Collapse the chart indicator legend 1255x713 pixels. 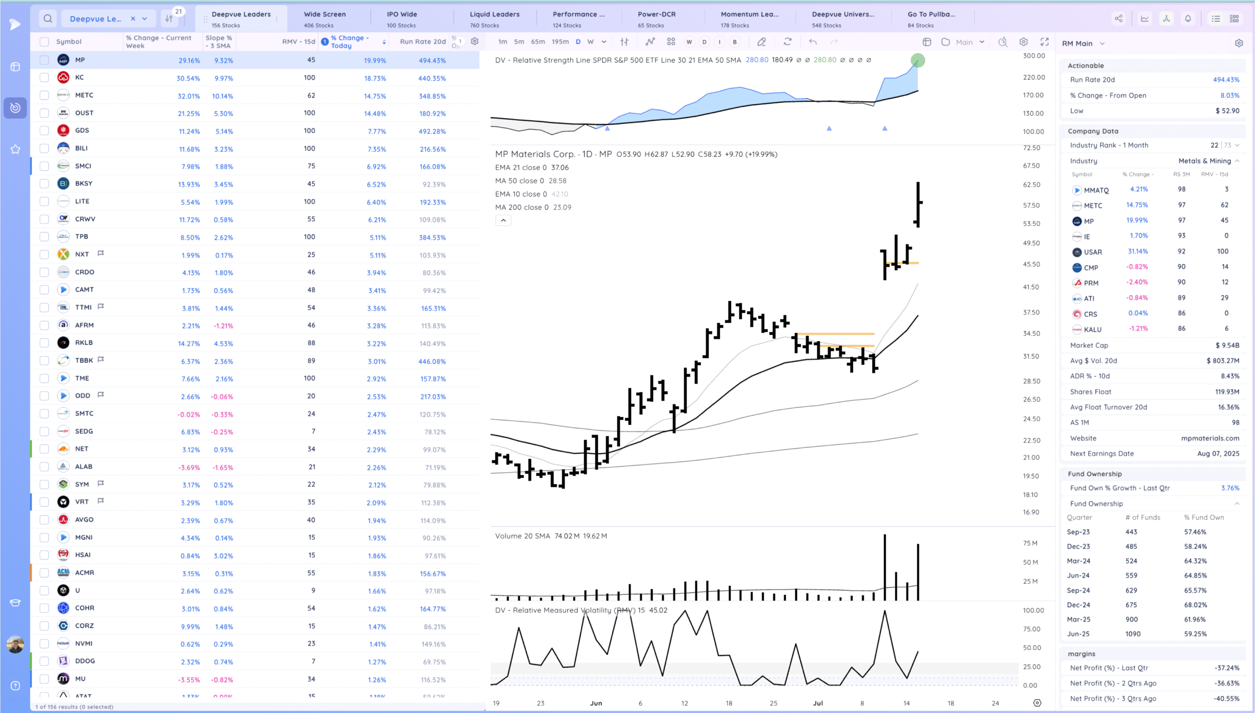pos(503,221)
